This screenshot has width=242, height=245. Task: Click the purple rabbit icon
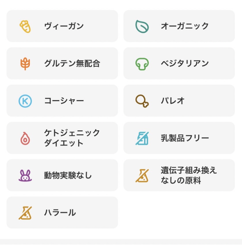click(25, 176)
